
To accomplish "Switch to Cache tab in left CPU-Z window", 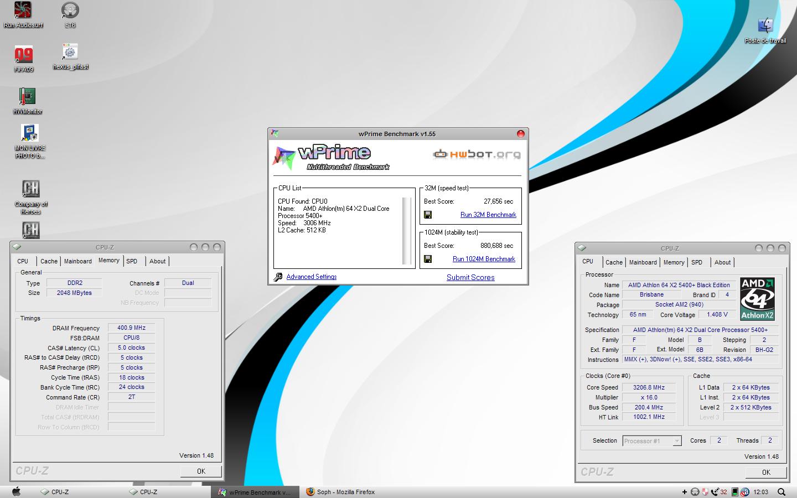I will pyautogui.click(x=49, y=261).
